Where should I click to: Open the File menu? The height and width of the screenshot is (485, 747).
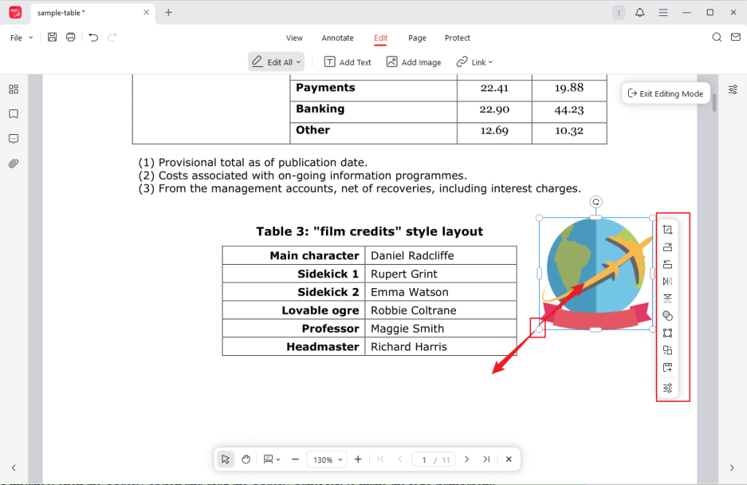point(18,36)
